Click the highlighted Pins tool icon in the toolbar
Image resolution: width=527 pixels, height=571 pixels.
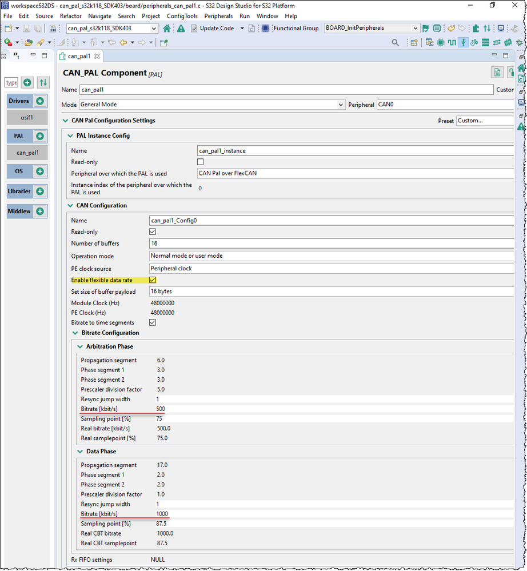click(462, 42)
